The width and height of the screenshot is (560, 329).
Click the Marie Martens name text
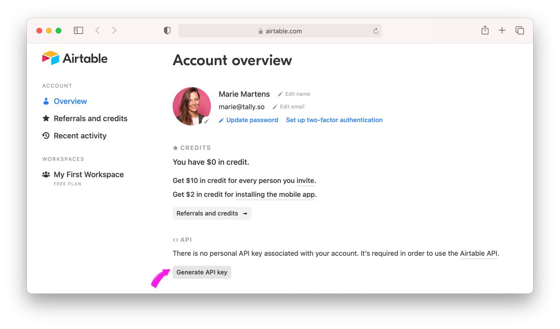click(244, 94)
